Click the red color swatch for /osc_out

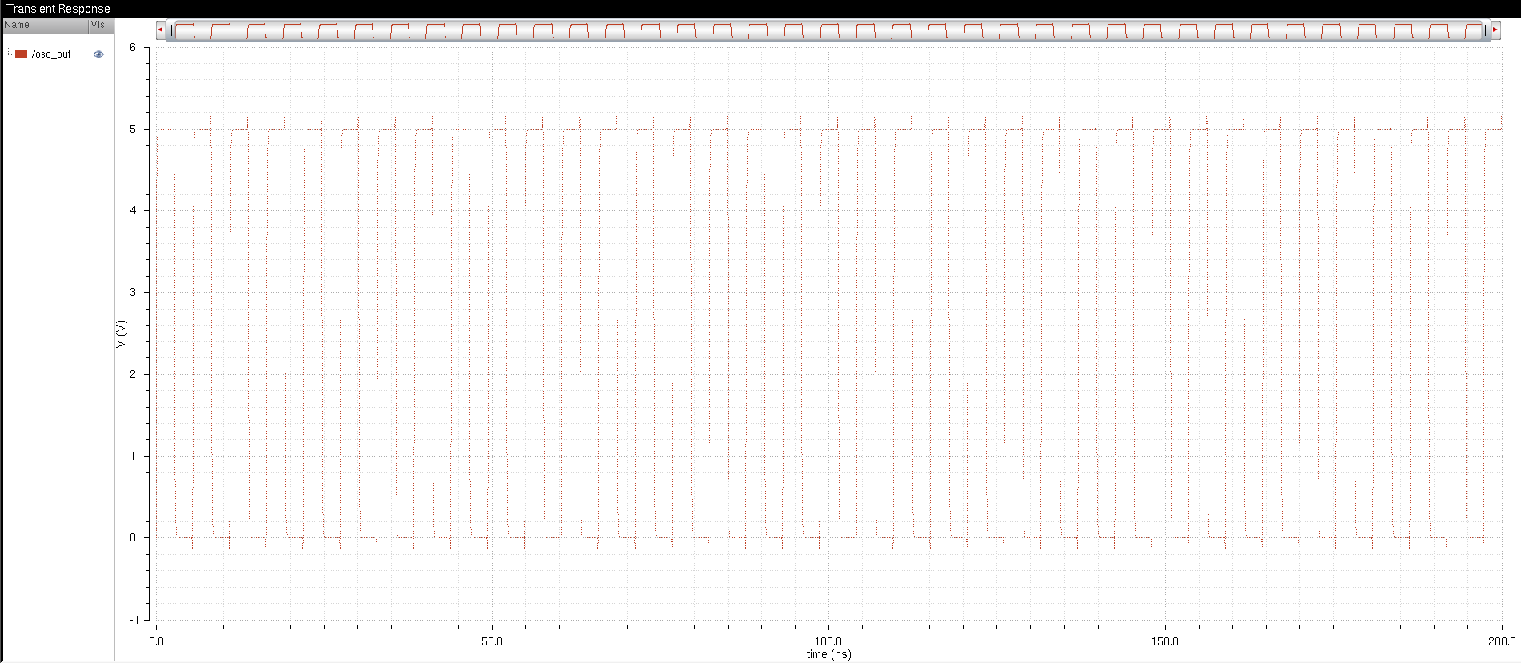point(22,54)
